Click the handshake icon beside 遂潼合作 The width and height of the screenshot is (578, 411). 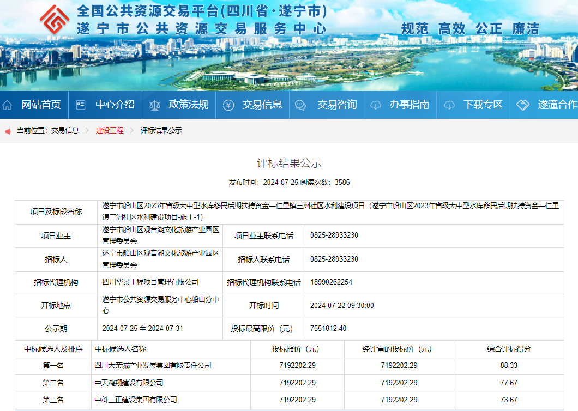coord(523,105)
